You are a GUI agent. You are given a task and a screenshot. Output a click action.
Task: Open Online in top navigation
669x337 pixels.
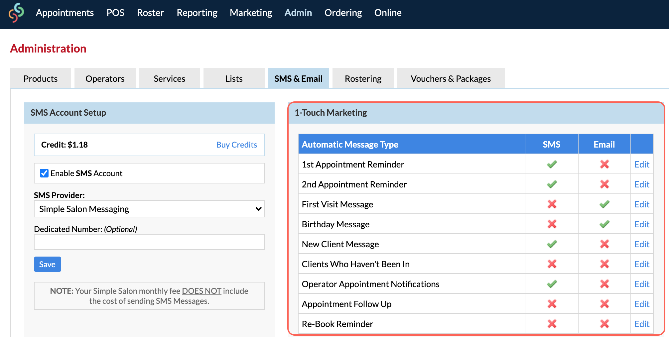[x=388, y=13]
